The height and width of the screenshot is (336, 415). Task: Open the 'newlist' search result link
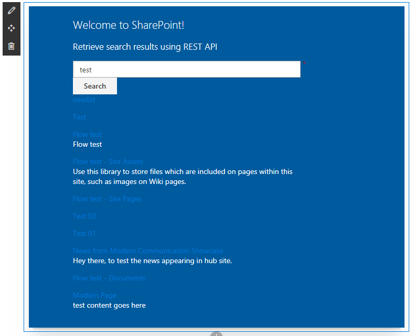click(x=84, y=100)
